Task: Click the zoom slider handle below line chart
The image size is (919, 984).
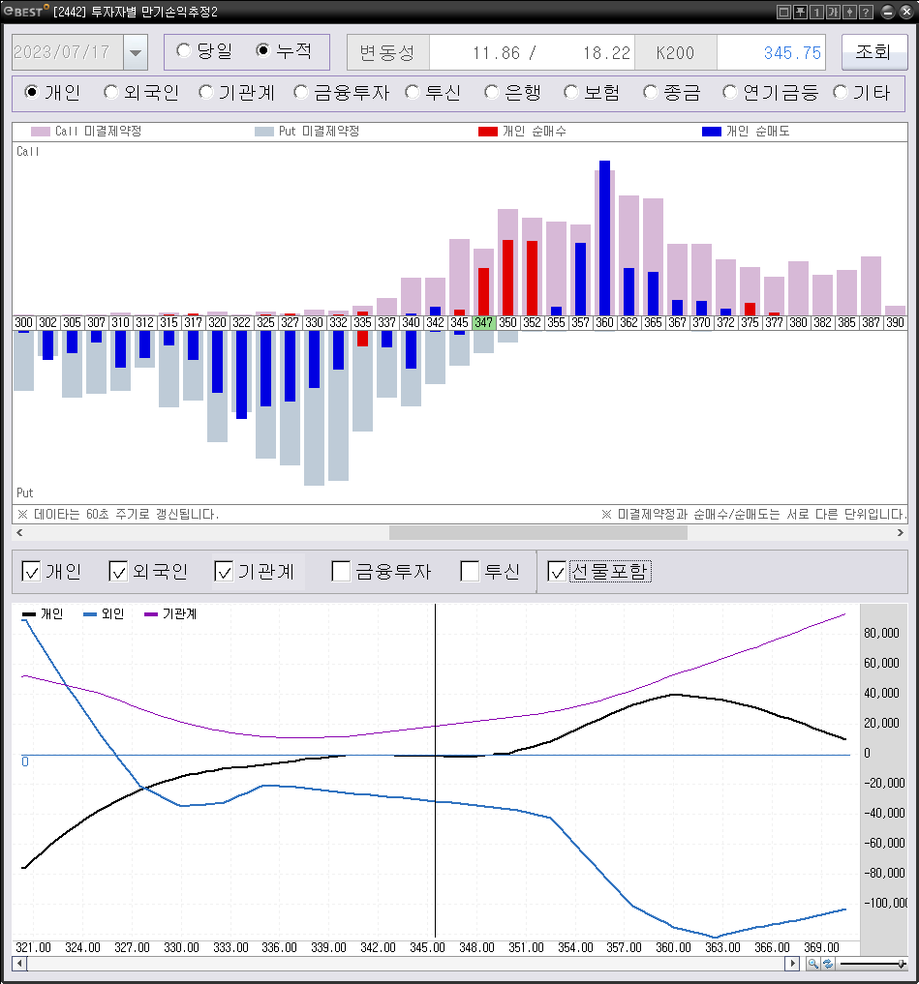Action: [x=902, y=964]
